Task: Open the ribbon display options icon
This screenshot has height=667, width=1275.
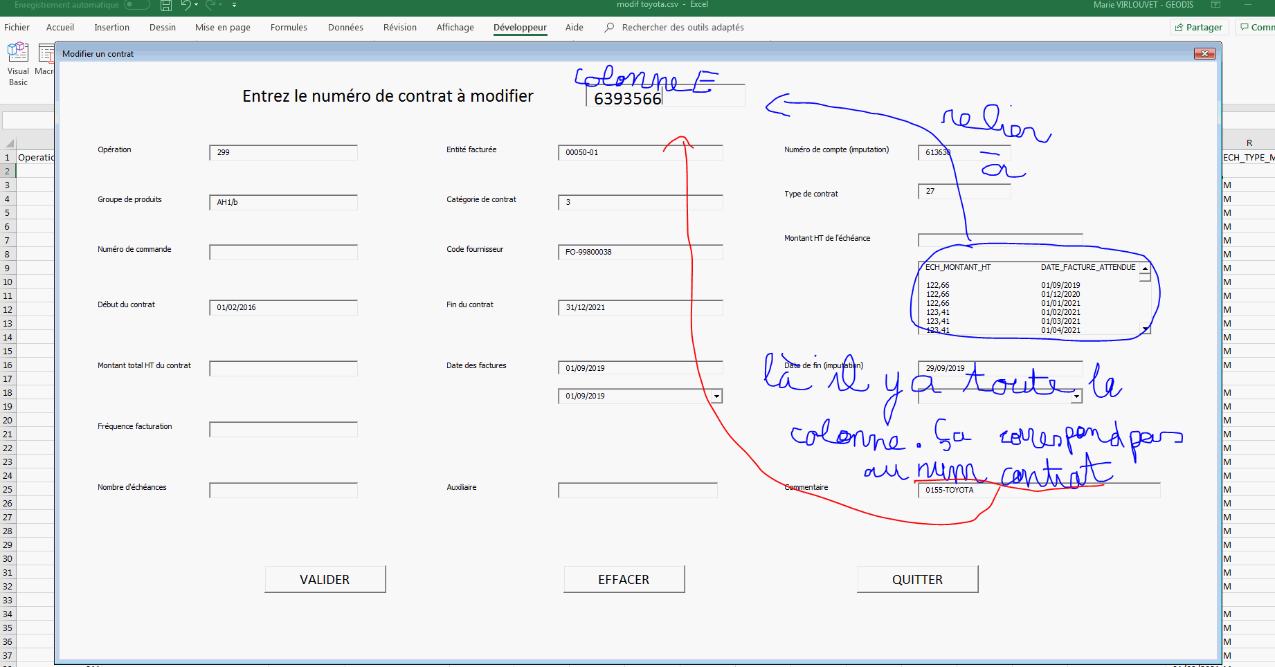Action: 1215,5
